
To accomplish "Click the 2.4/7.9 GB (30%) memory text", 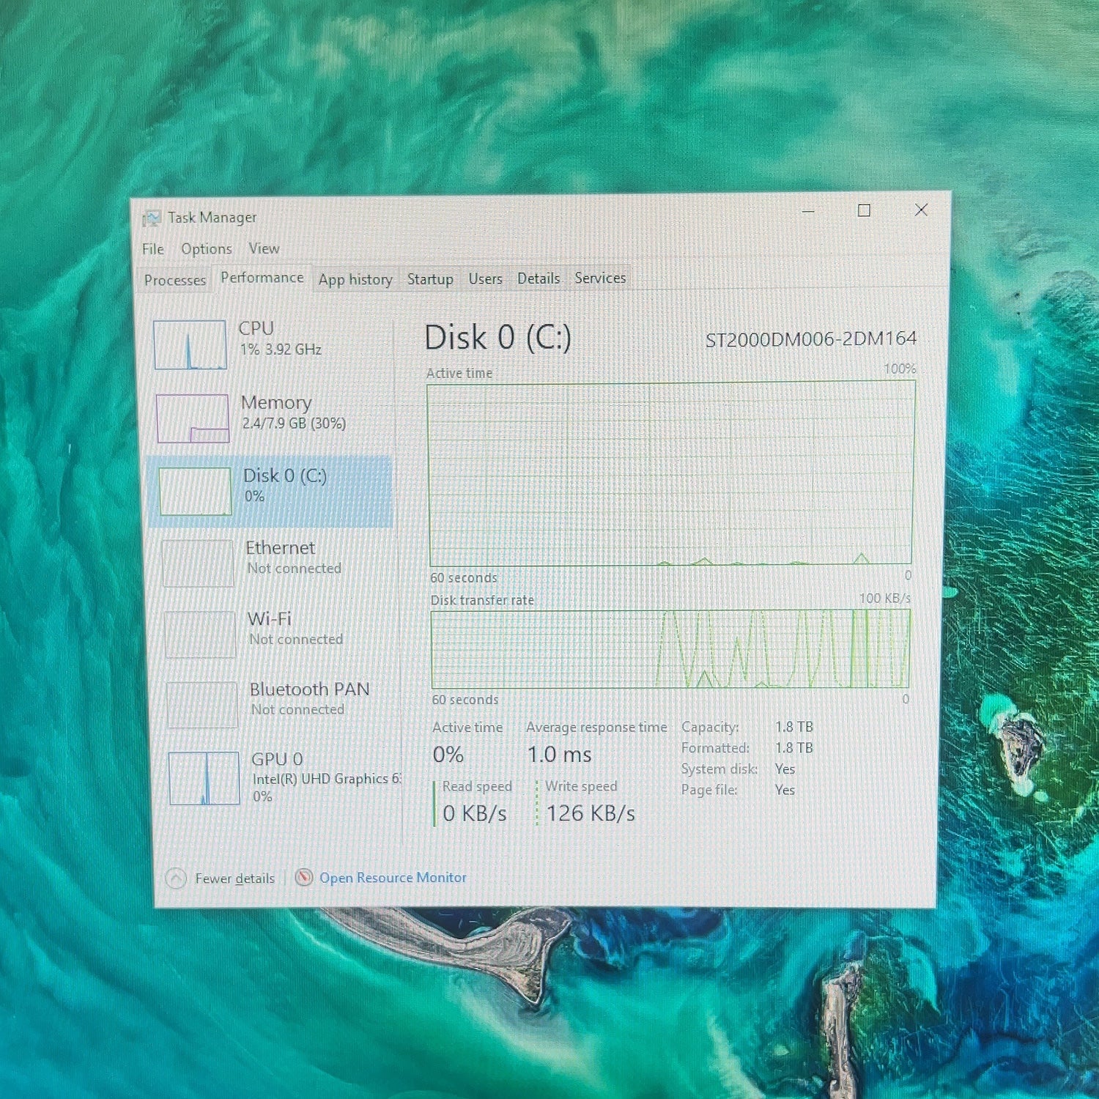I will point(294,423).
